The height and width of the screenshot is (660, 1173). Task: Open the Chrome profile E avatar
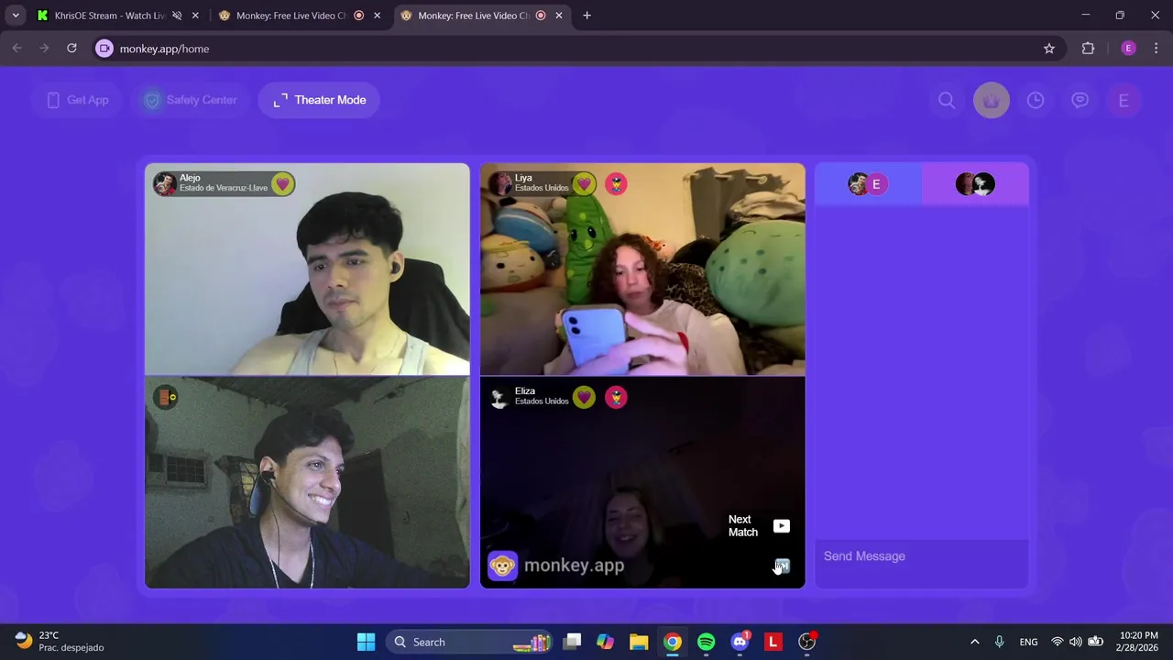1128,49
